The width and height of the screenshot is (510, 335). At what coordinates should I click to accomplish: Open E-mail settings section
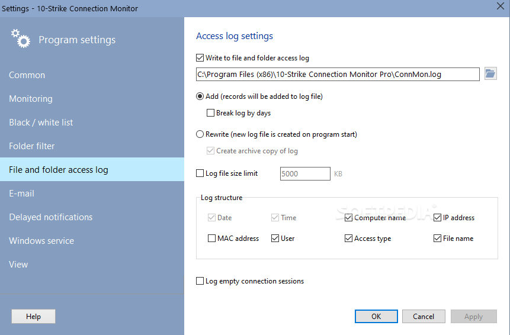(x=92, y=194)
